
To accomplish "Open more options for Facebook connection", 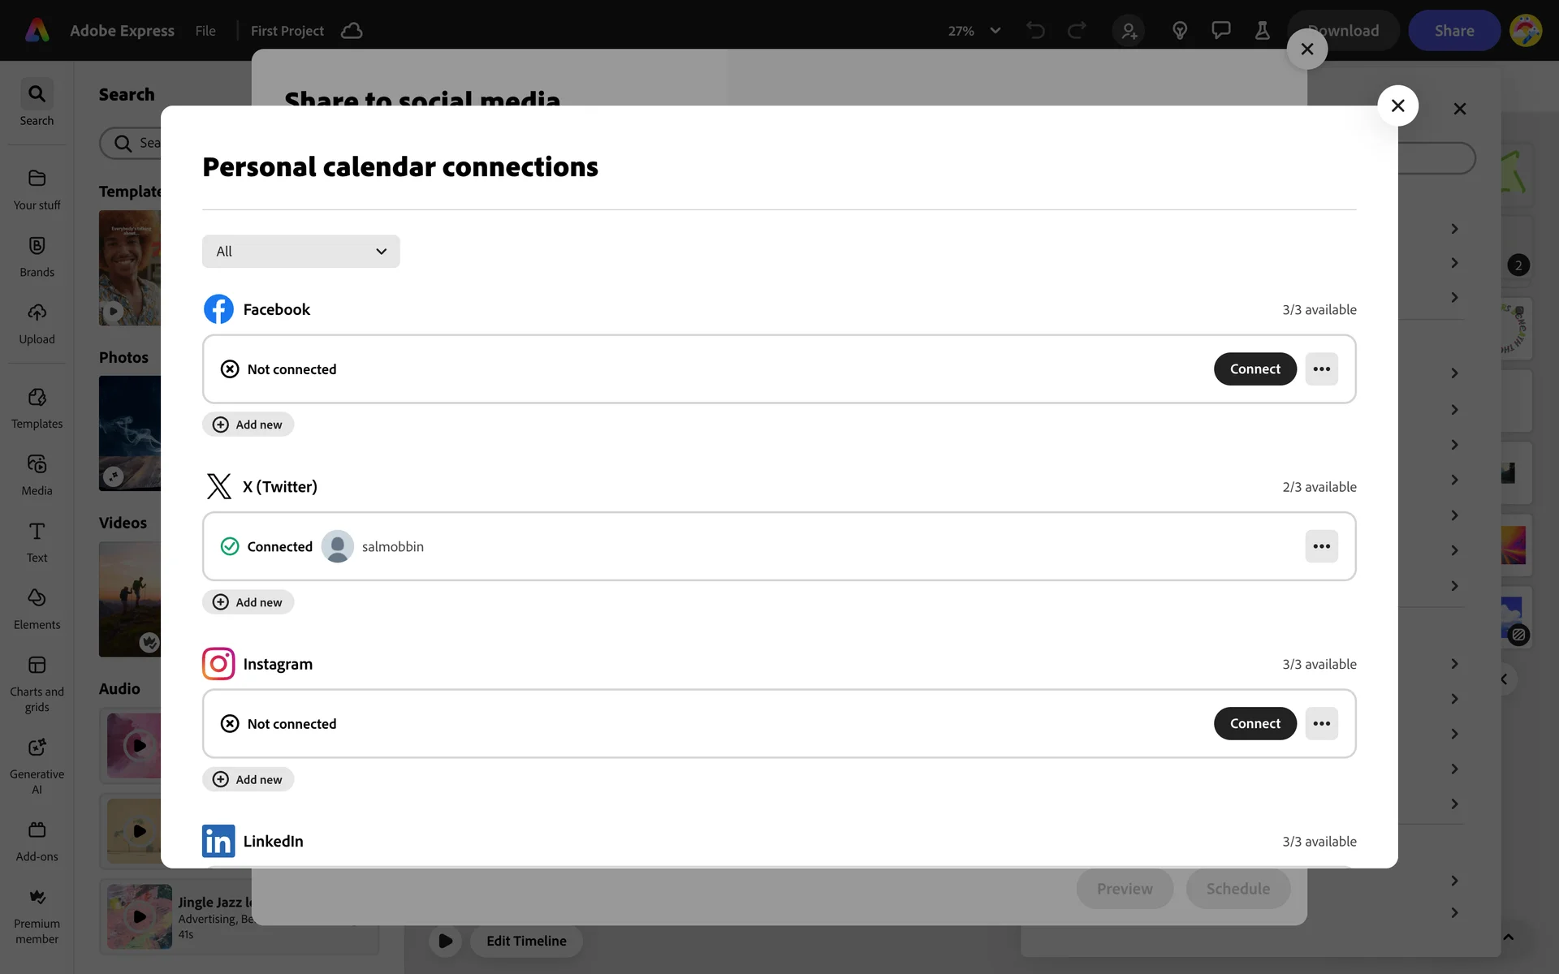I will click(1321, 369).
